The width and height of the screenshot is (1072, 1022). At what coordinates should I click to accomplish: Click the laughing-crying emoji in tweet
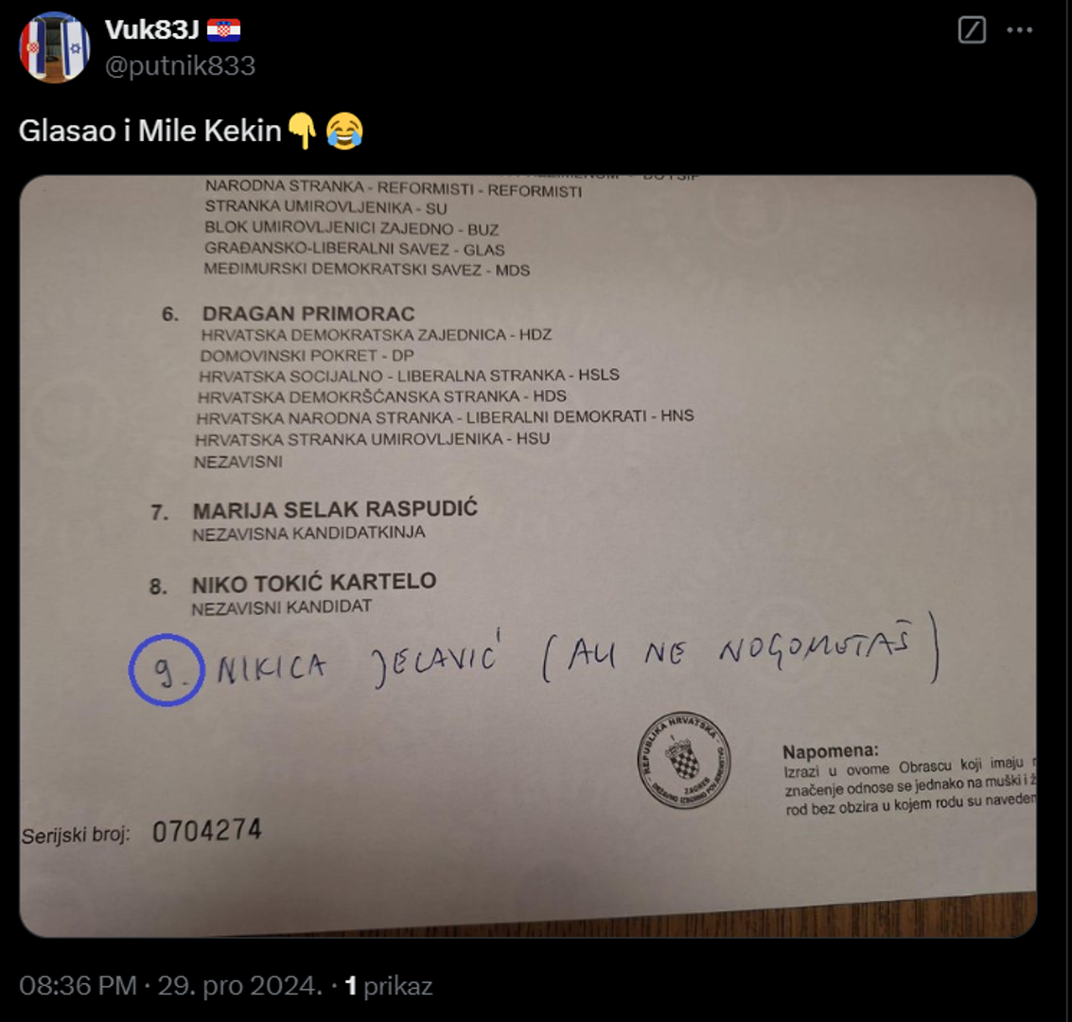point(343,130)
